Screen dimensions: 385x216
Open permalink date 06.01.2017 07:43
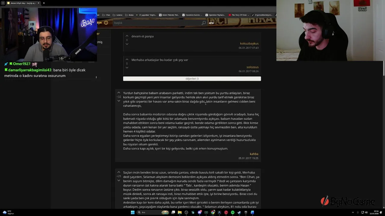pyautogui.click(x=248, y=48)
